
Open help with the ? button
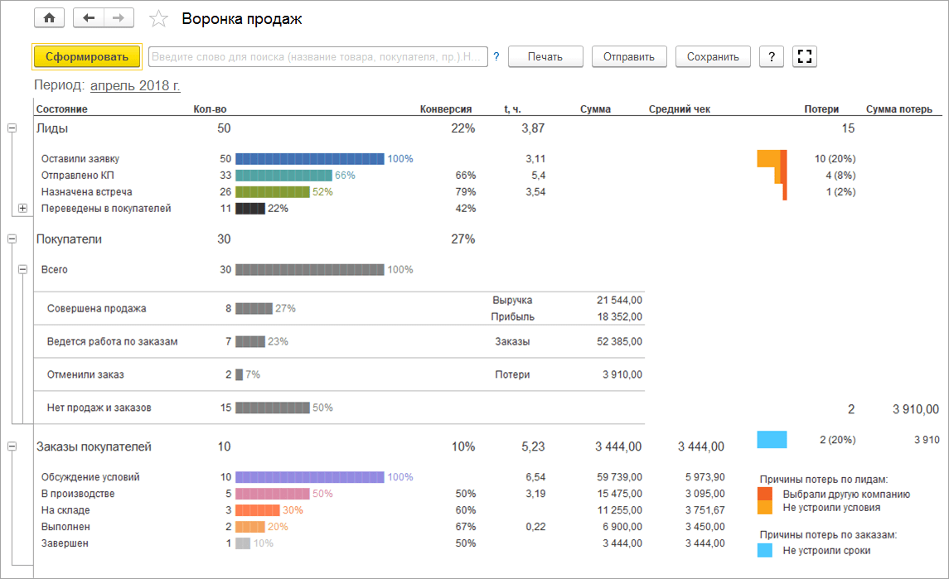pyautogui.click(x=772, y=56)
